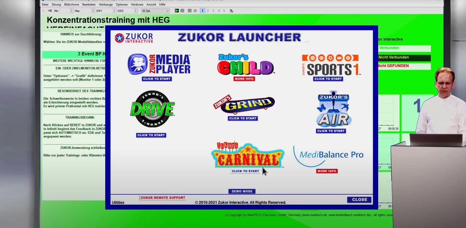
Task: Toggle the freeze snowflake toolbar icon
Action: [195, 11]
